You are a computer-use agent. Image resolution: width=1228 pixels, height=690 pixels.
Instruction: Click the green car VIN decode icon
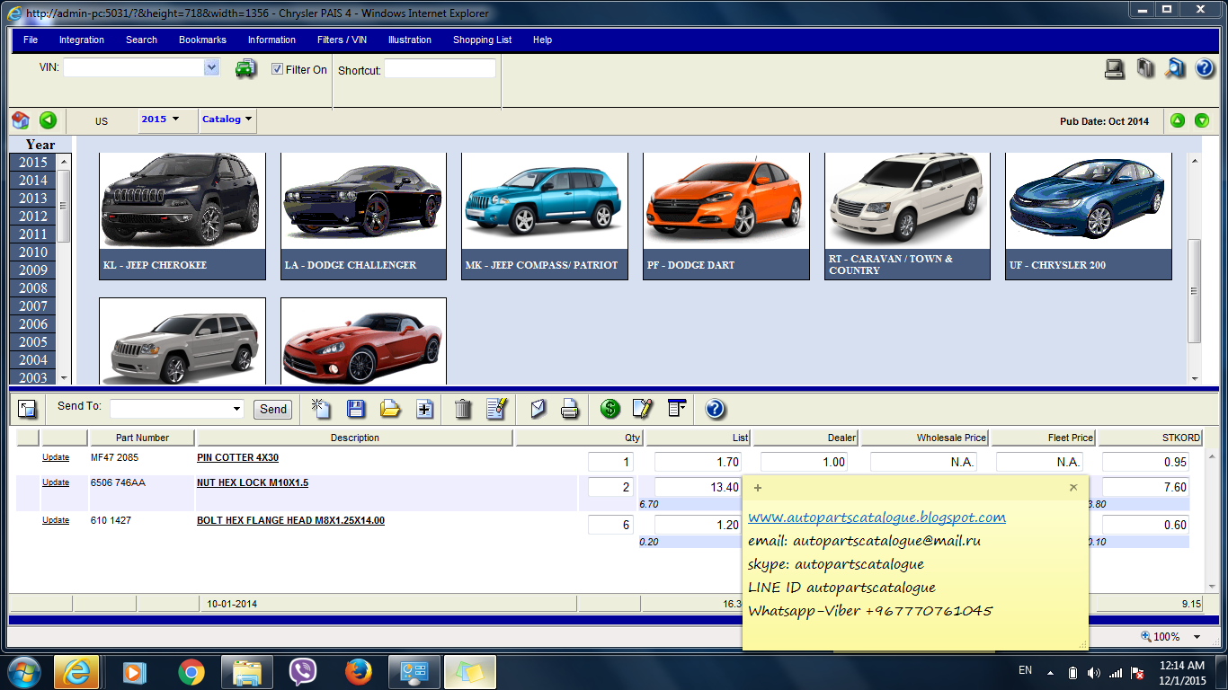point(245,68)
